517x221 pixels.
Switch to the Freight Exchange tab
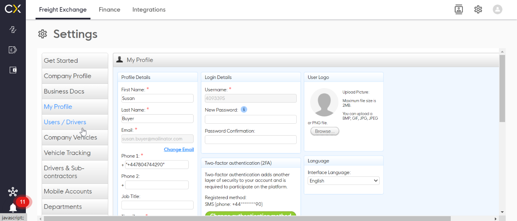tap(63, 10)
